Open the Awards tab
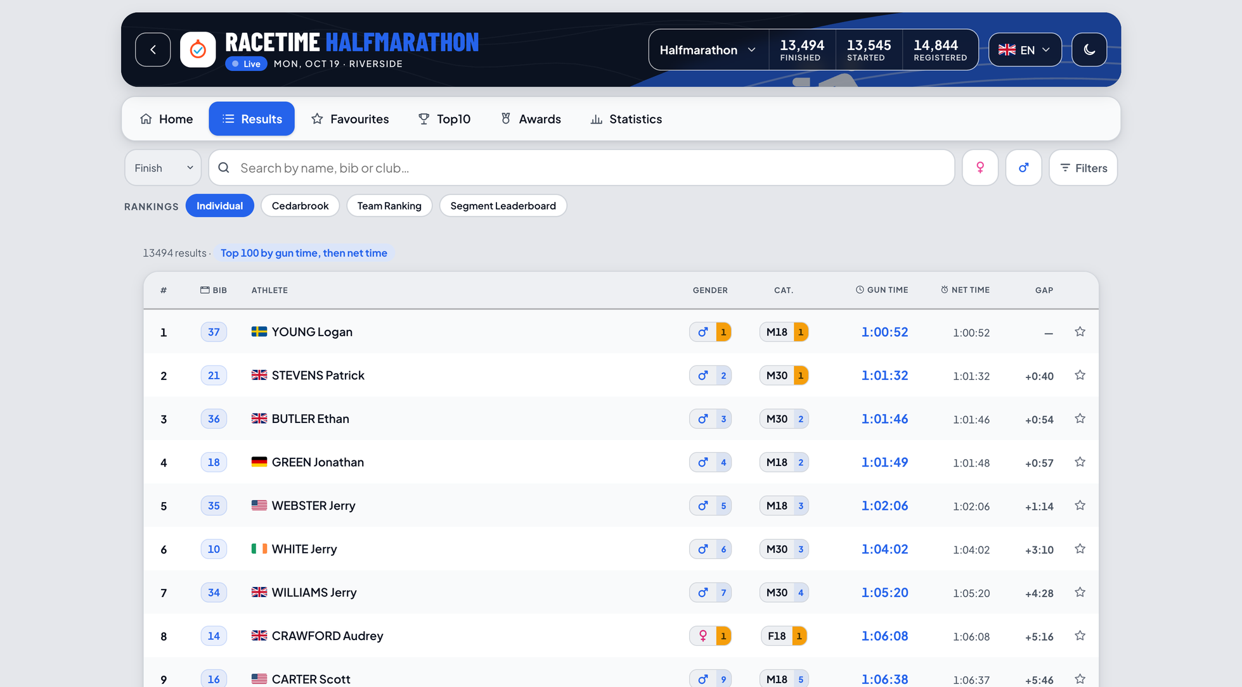The image size is (1242, 687). click(x=531, y=119)
